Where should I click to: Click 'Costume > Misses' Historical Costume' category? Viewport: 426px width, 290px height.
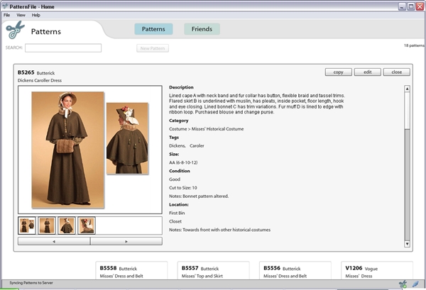coord(206,129)
